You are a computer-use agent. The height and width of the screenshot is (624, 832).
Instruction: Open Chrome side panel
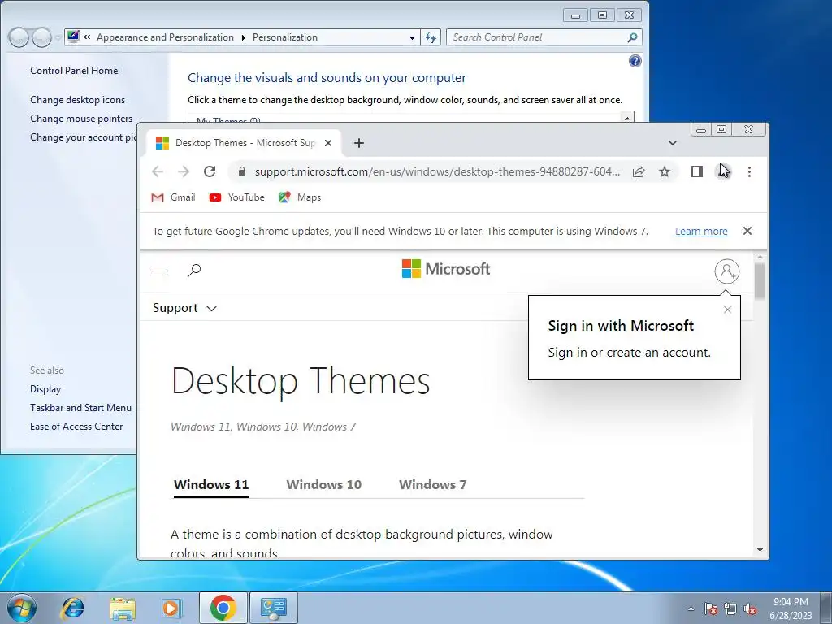(696, 171)
